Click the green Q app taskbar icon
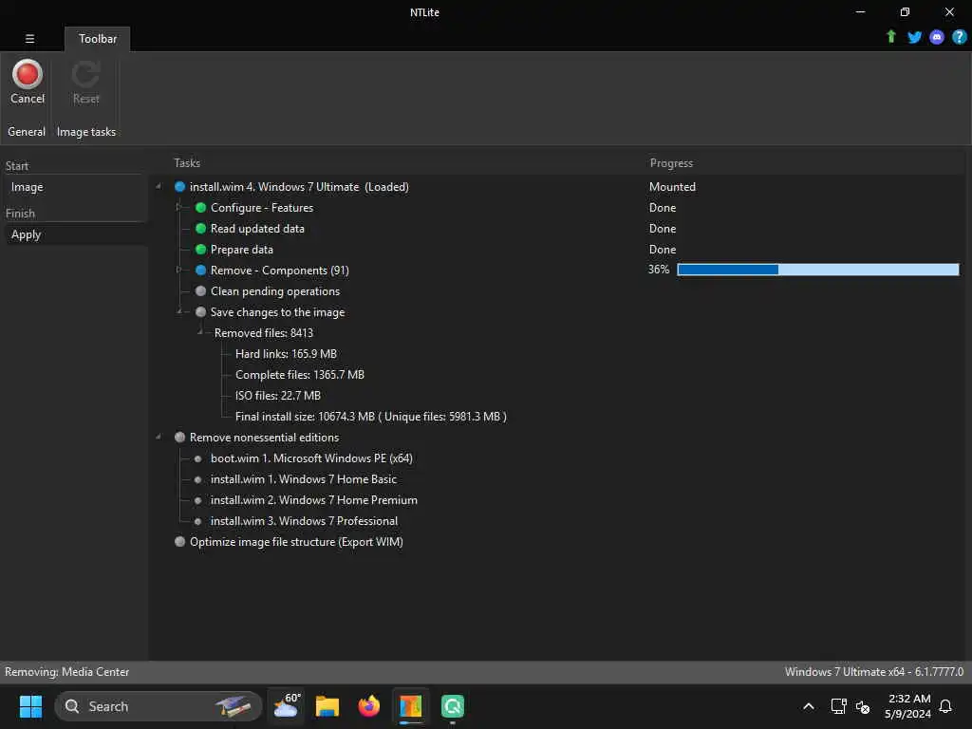This screenshot has height=729, width=972. pos(453,706)
